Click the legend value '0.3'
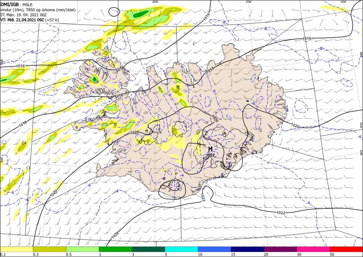Viewport: 363px width, 257px height. (x=36, y=254)
